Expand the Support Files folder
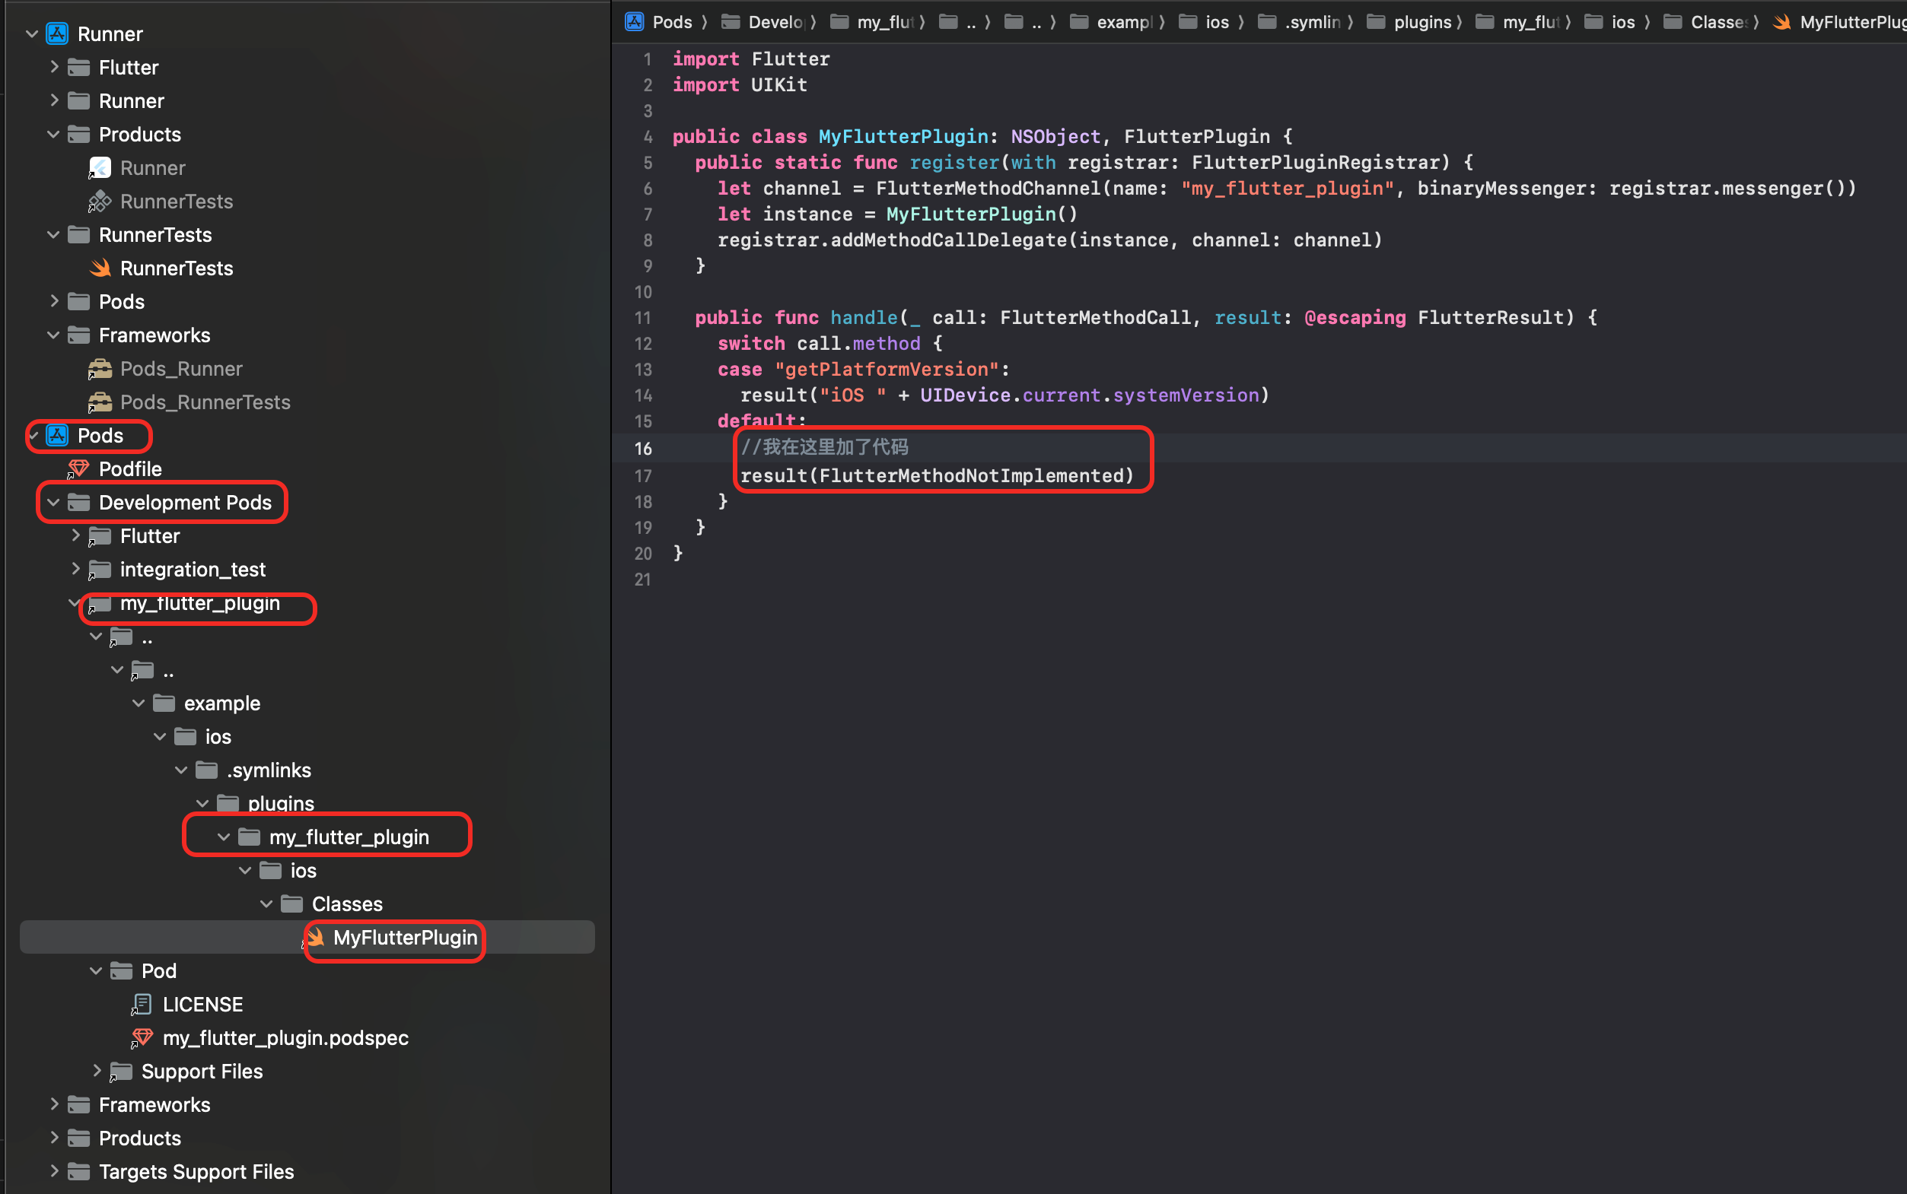This screenshot has width=1907, height=1194. pyautogui.click(x=97, y=1071)
